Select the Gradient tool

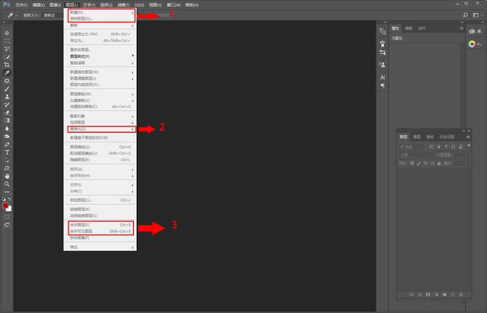7,120
